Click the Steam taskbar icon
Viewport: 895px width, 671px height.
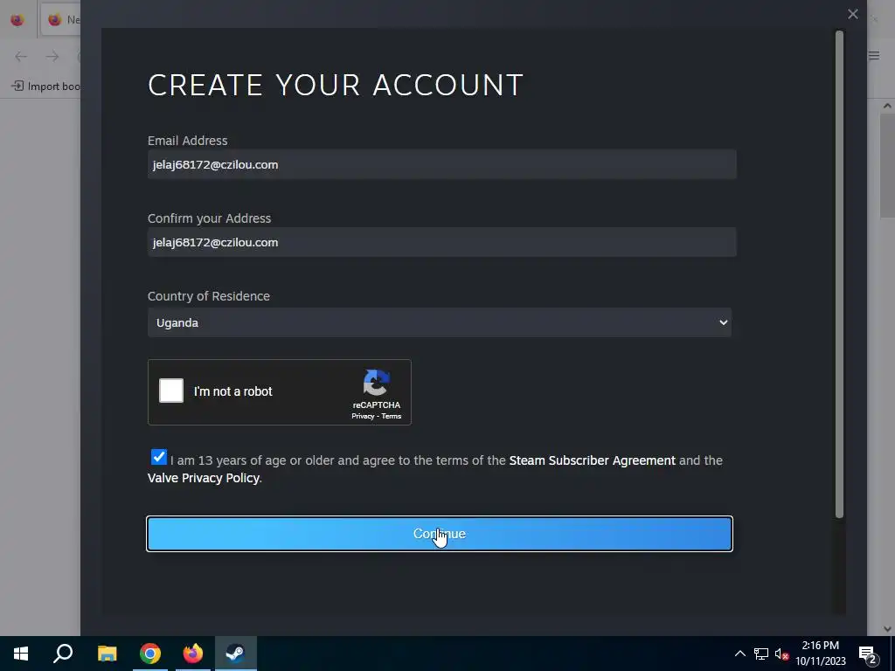(x=236, y=654)
